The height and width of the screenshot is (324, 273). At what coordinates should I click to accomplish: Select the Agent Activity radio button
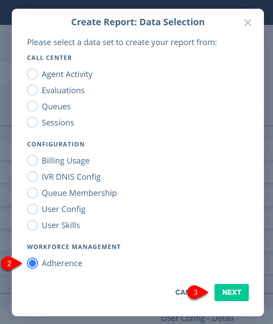(32, 74)
